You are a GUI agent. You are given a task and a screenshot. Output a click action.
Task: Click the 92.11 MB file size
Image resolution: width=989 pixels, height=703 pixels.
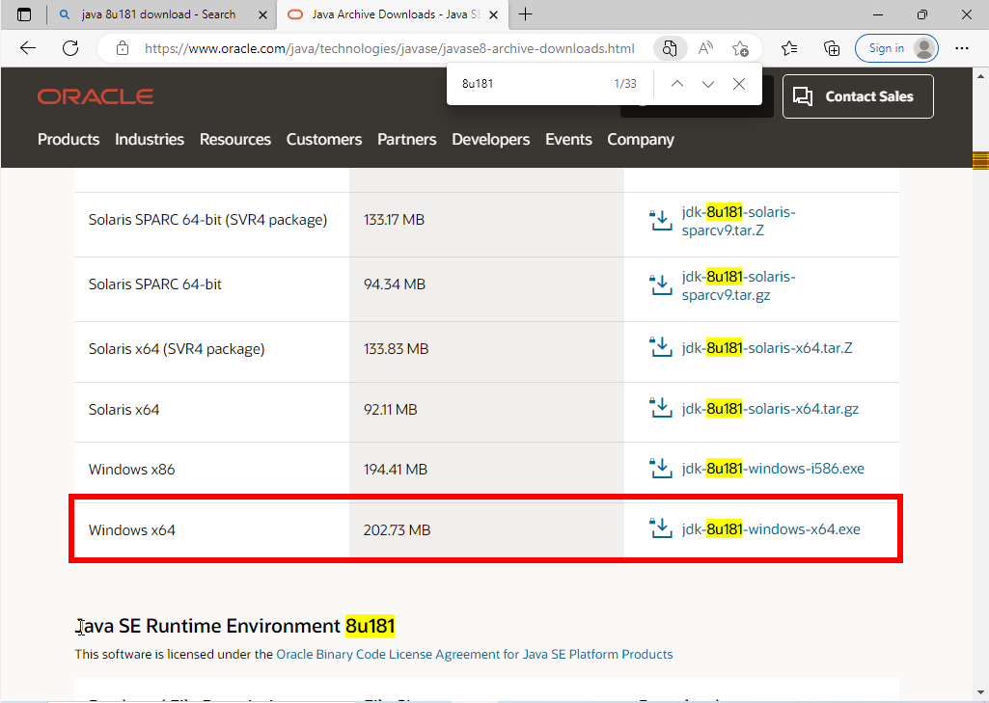pyautogui.click(x=391, y=410)
